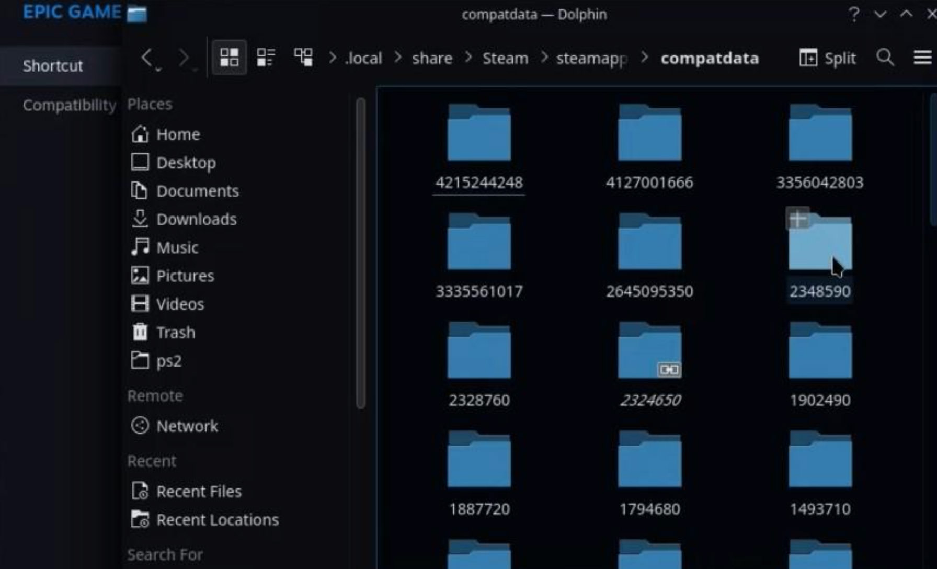The width and height of the screenshot is (937, 569).
Task: Click the Trash bin icon
Action: click(x=140, y=332)
